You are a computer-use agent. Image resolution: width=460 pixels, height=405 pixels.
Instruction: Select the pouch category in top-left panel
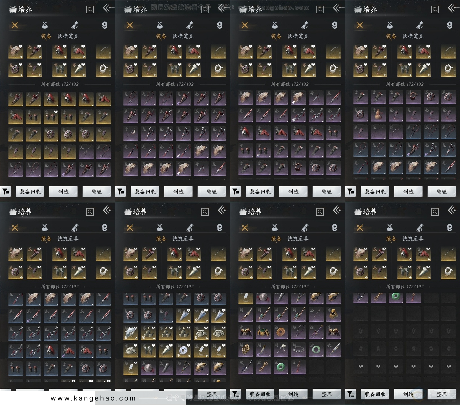click(45, 25)
